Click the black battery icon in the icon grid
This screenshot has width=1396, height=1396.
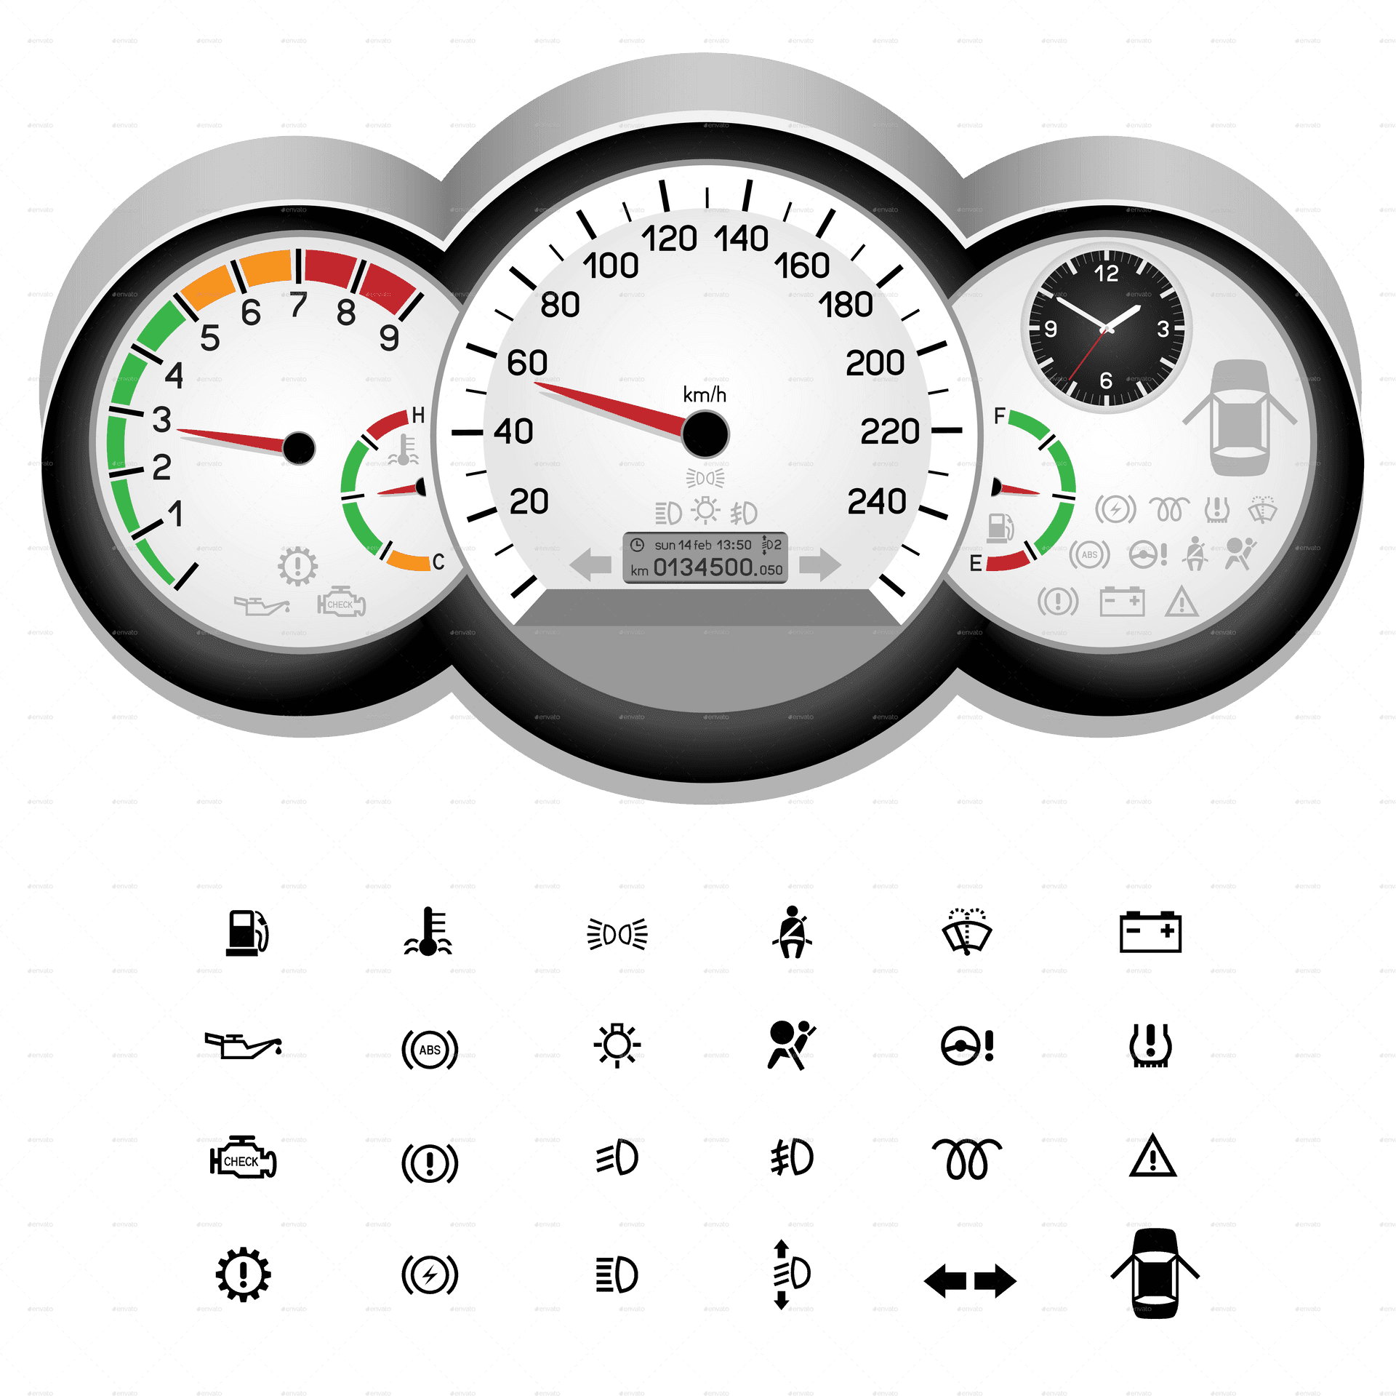click(1150, 932)
